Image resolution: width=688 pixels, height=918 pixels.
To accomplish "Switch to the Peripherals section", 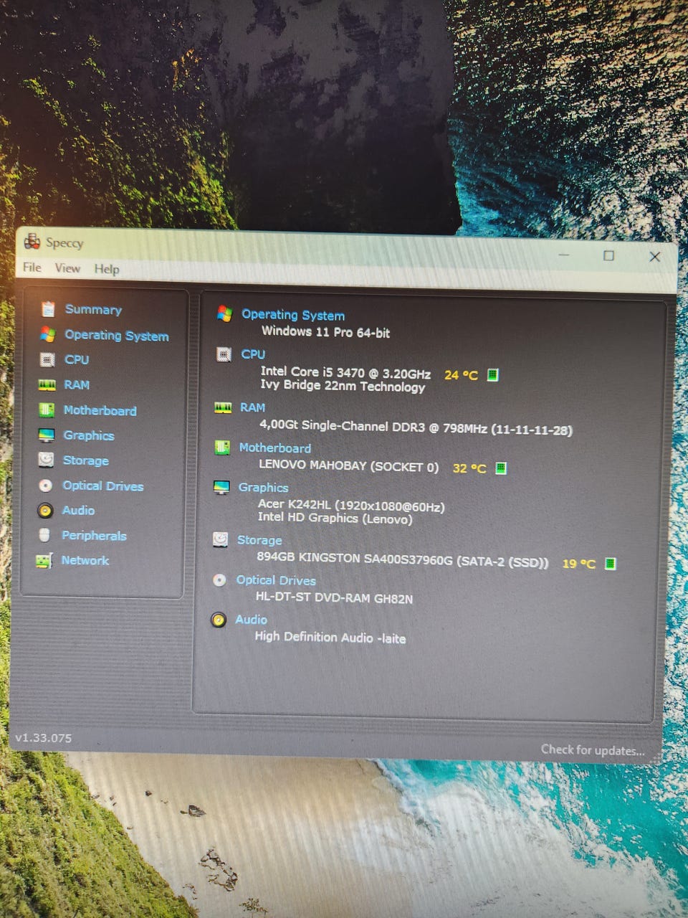I will 94,536.
